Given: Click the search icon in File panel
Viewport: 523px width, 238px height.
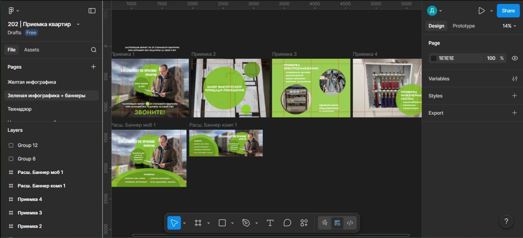Looking at the screenshot, I should coord(94,50).
